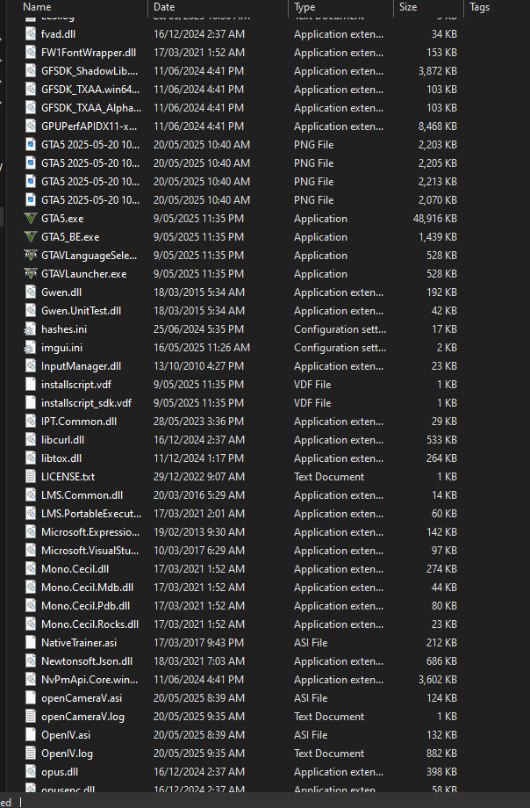Click the PNG icon sized 2,070 KB
The width and height of the screenshot is (530, 808).
pyautogui.click(x=31, y=200)
